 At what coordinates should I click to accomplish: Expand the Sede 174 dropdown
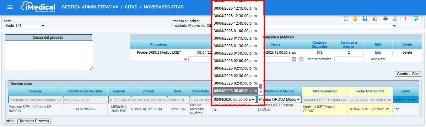point(25,26)
